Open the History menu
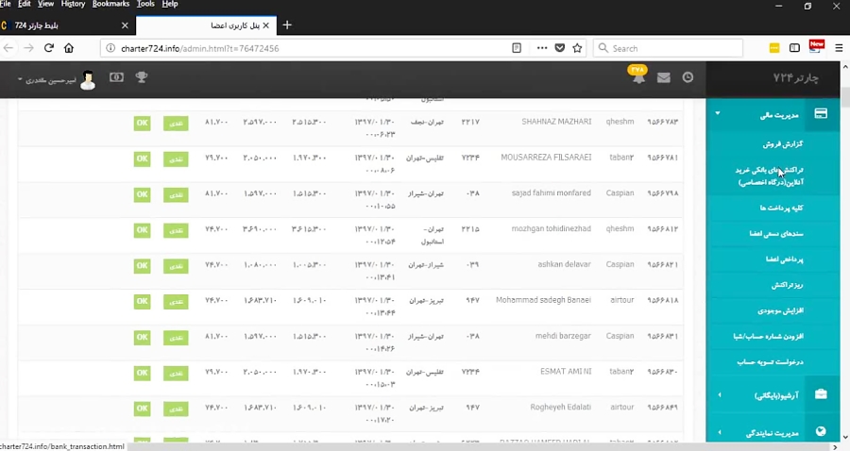 [x=73, y=4]
